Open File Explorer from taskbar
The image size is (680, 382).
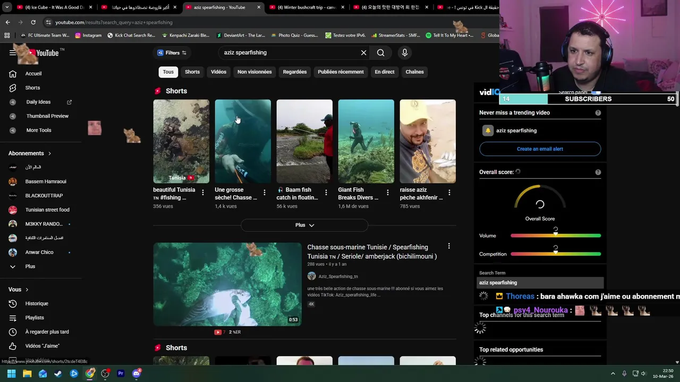tap(27, 374)
